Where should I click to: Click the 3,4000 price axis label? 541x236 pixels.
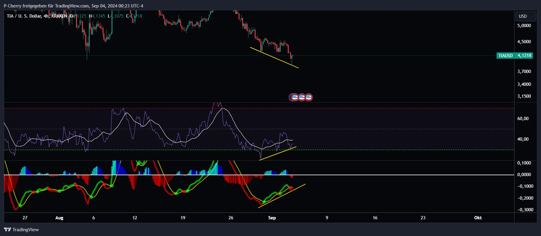click(x=524, y=84)
